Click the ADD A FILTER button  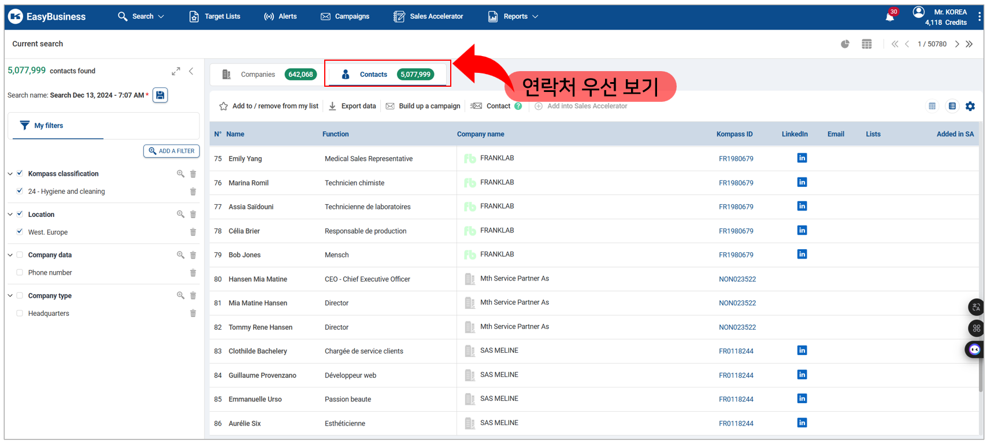(x=172, y=151)
